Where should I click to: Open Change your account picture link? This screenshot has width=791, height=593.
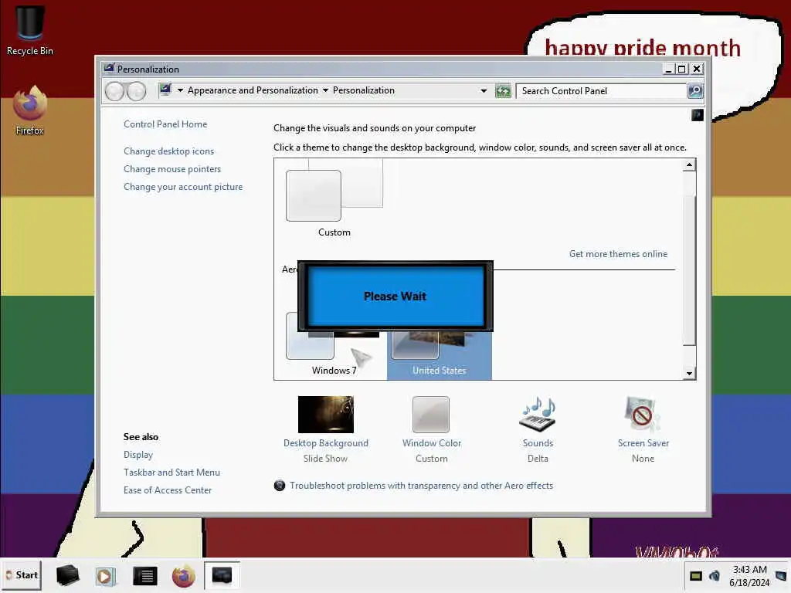(183, 187)
